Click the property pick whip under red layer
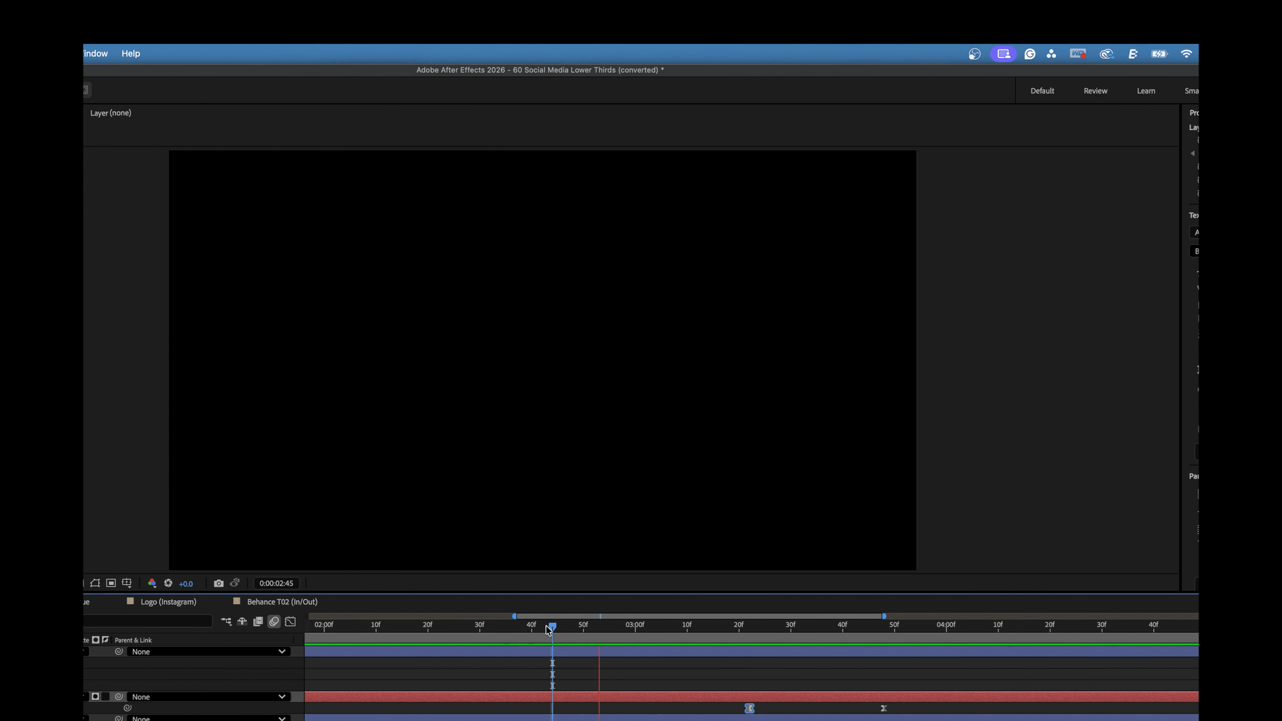 click(128, 708)
